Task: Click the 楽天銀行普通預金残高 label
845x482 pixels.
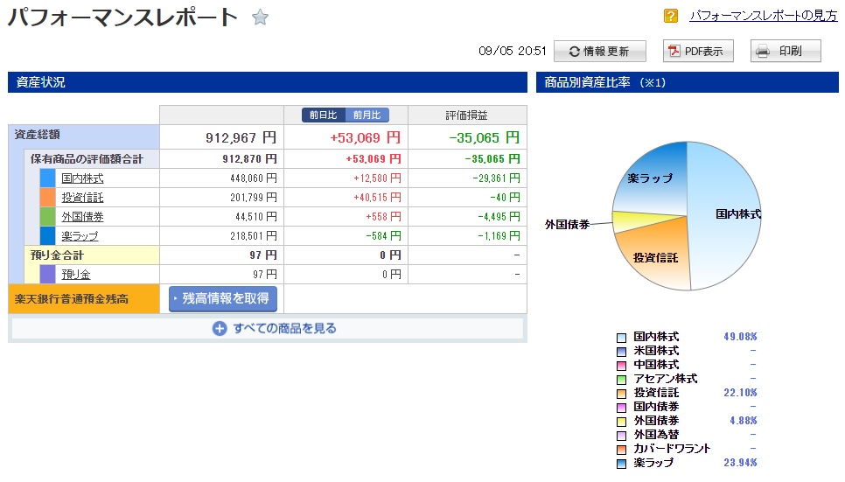Action: tap(72, 299)
